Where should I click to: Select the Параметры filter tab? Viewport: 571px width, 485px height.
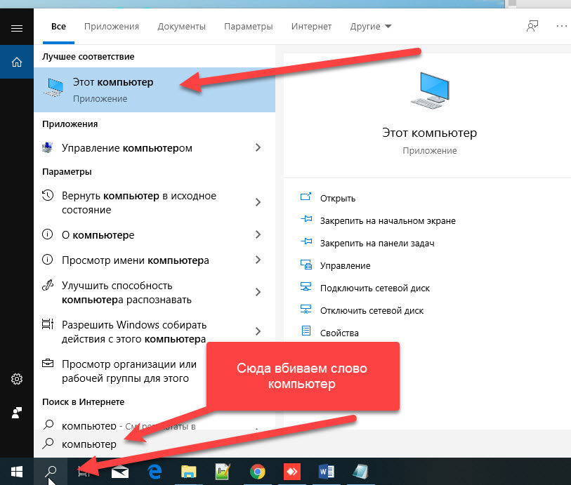point(248,26)
